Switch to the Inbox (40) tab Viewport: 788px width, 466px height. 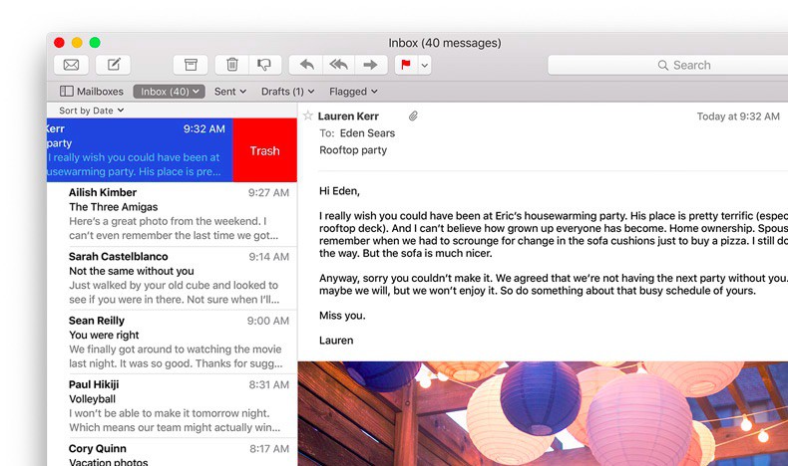pos(169,92)
